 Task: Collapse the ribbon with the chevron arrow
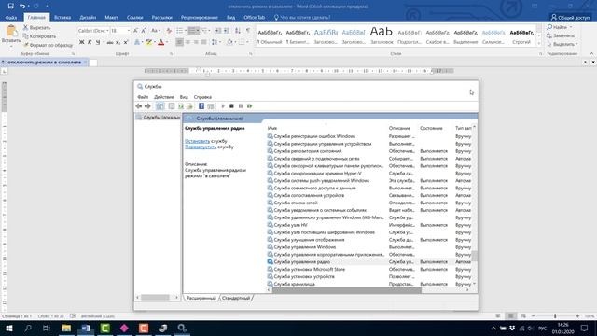click(x=591, y=54)
